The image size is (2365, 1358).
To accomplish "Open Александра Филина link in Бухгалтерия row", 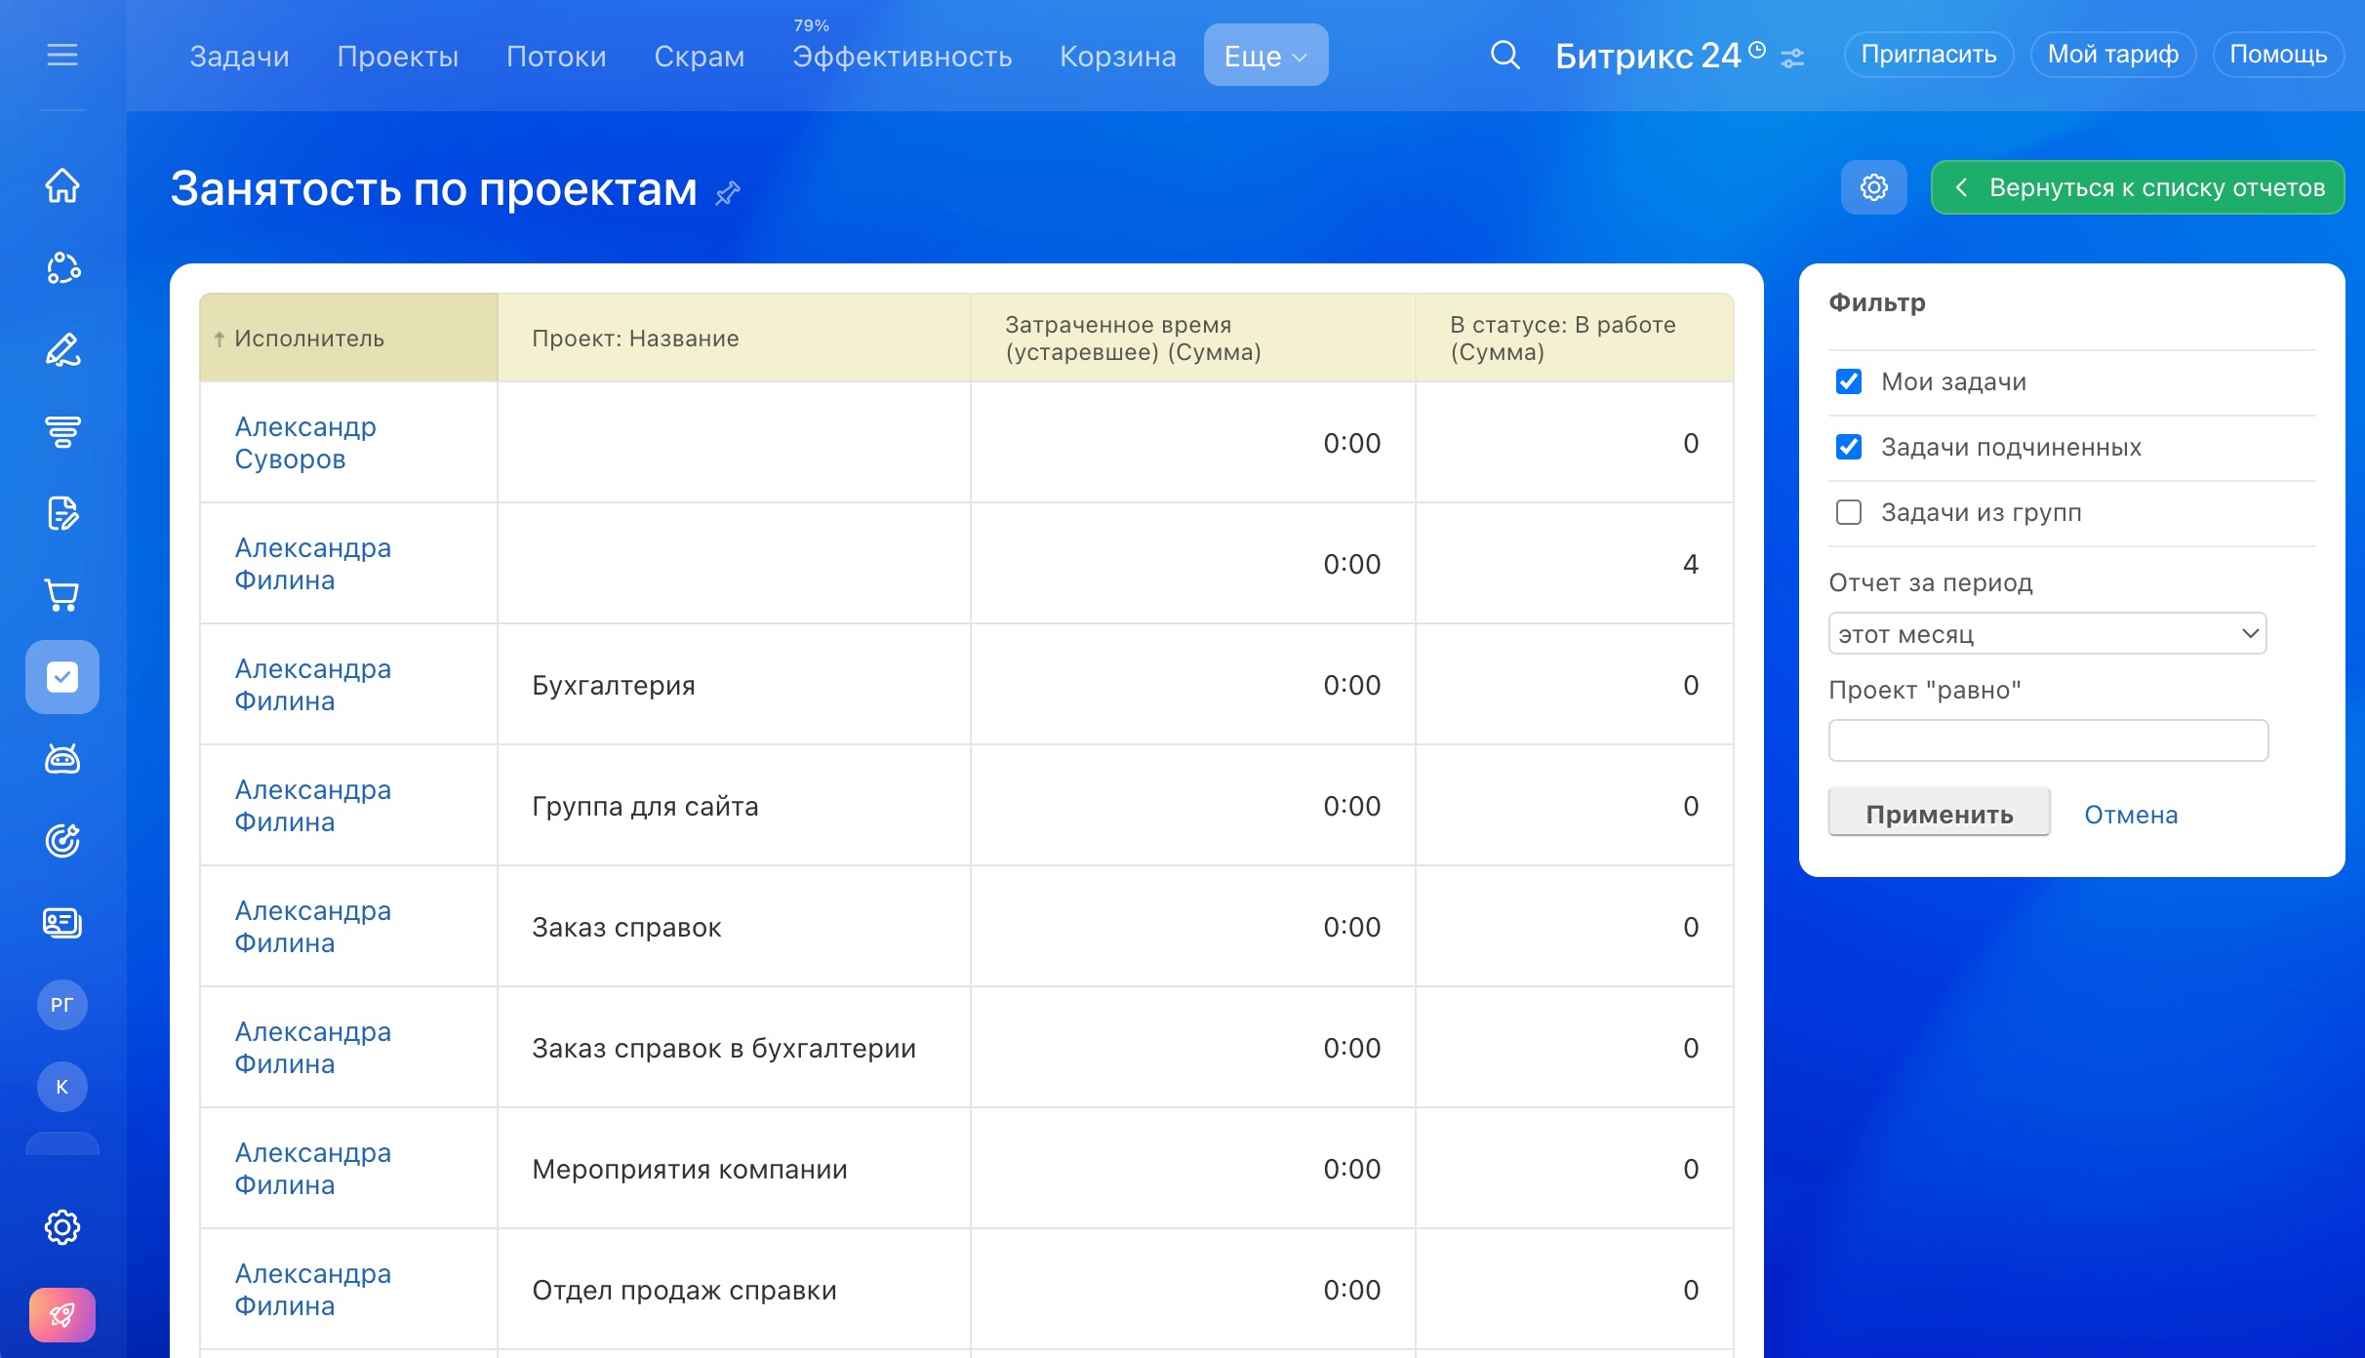I will tap(312, 685).
